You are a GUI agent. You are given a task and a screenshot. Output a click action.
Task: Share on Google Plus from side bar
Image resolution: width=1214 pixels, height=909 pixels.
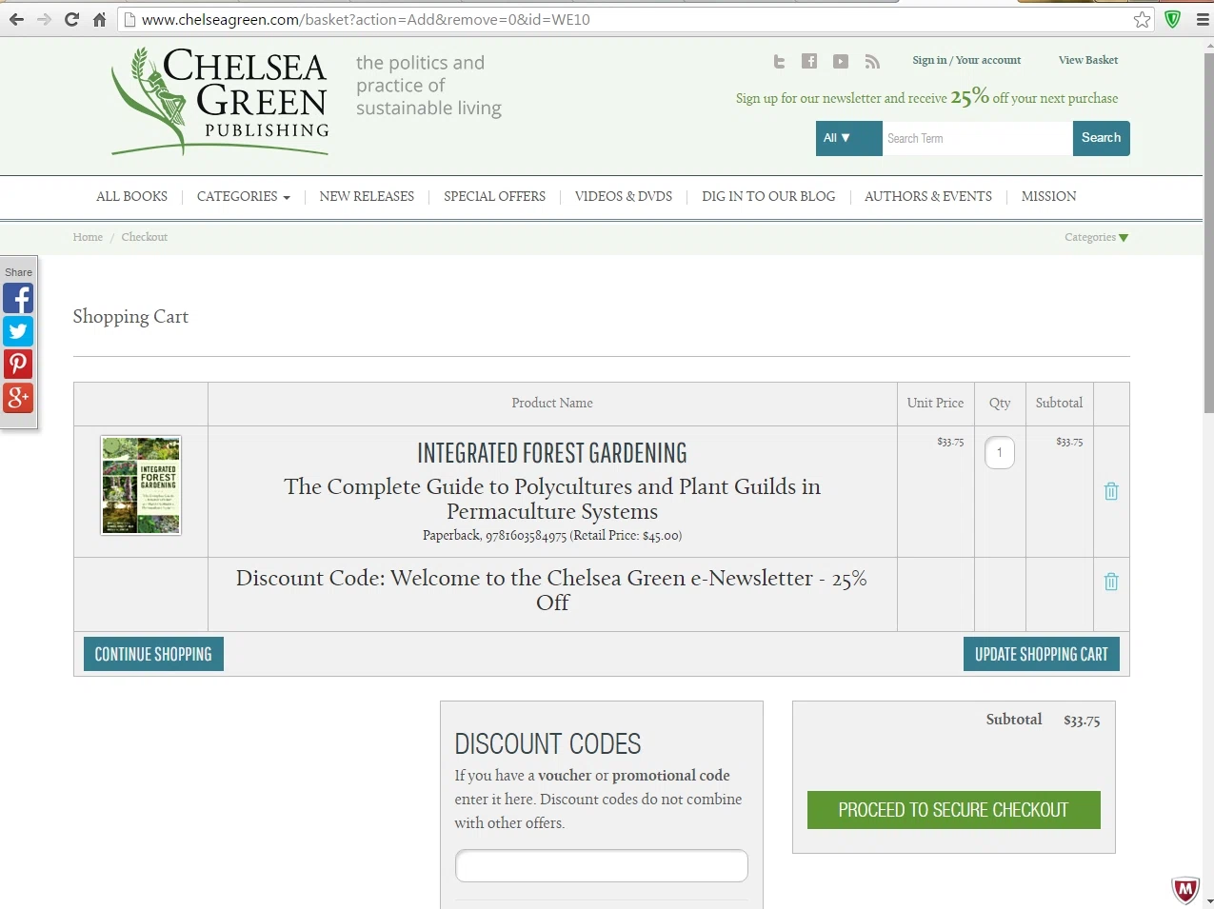click(18, 397)
